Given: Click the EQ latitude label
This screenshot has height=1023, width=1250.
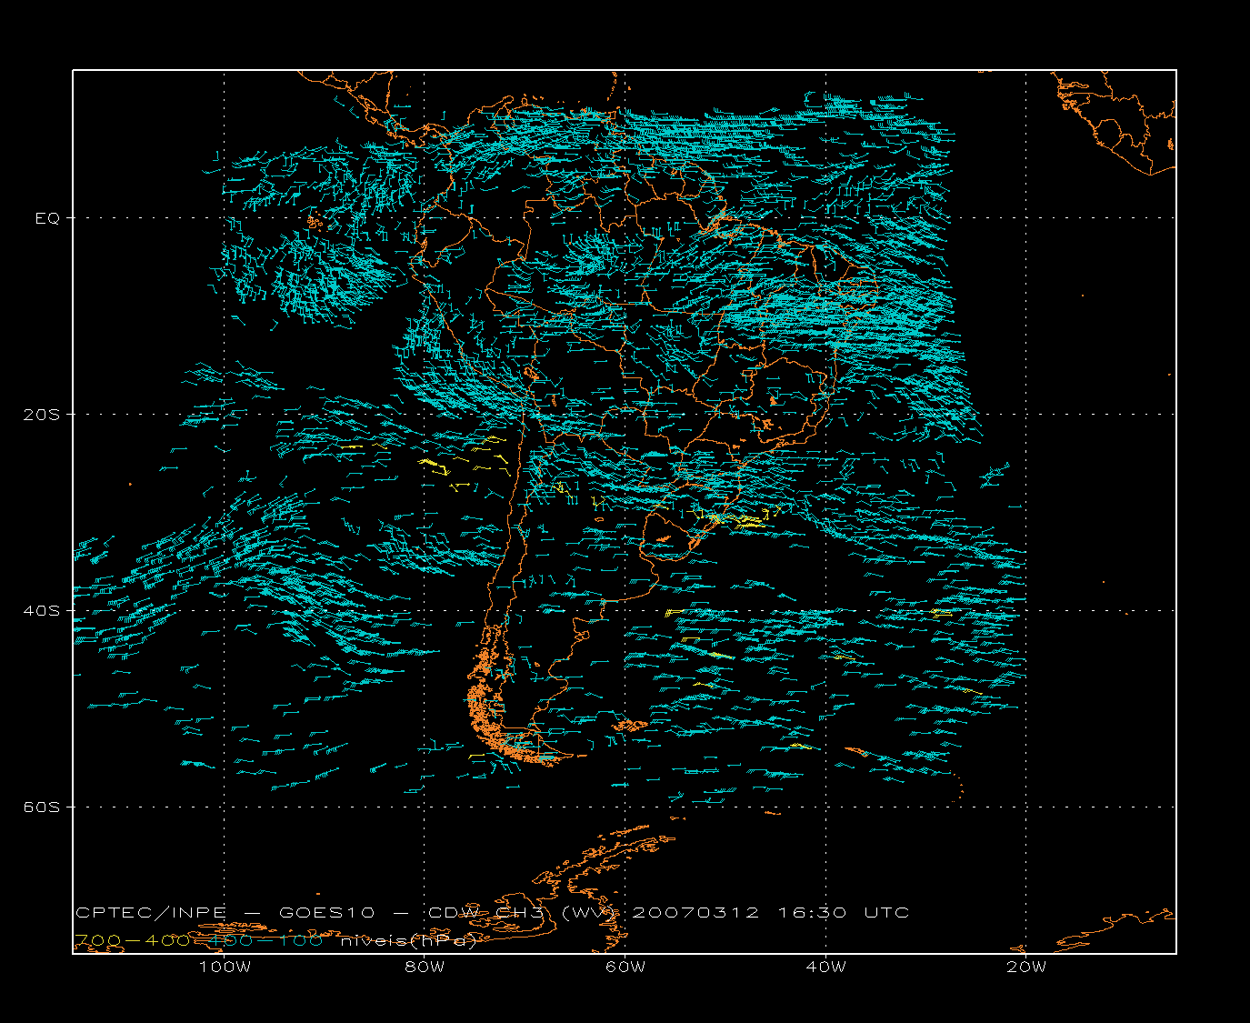Looking at the screenshot, I should coord(47,218).
